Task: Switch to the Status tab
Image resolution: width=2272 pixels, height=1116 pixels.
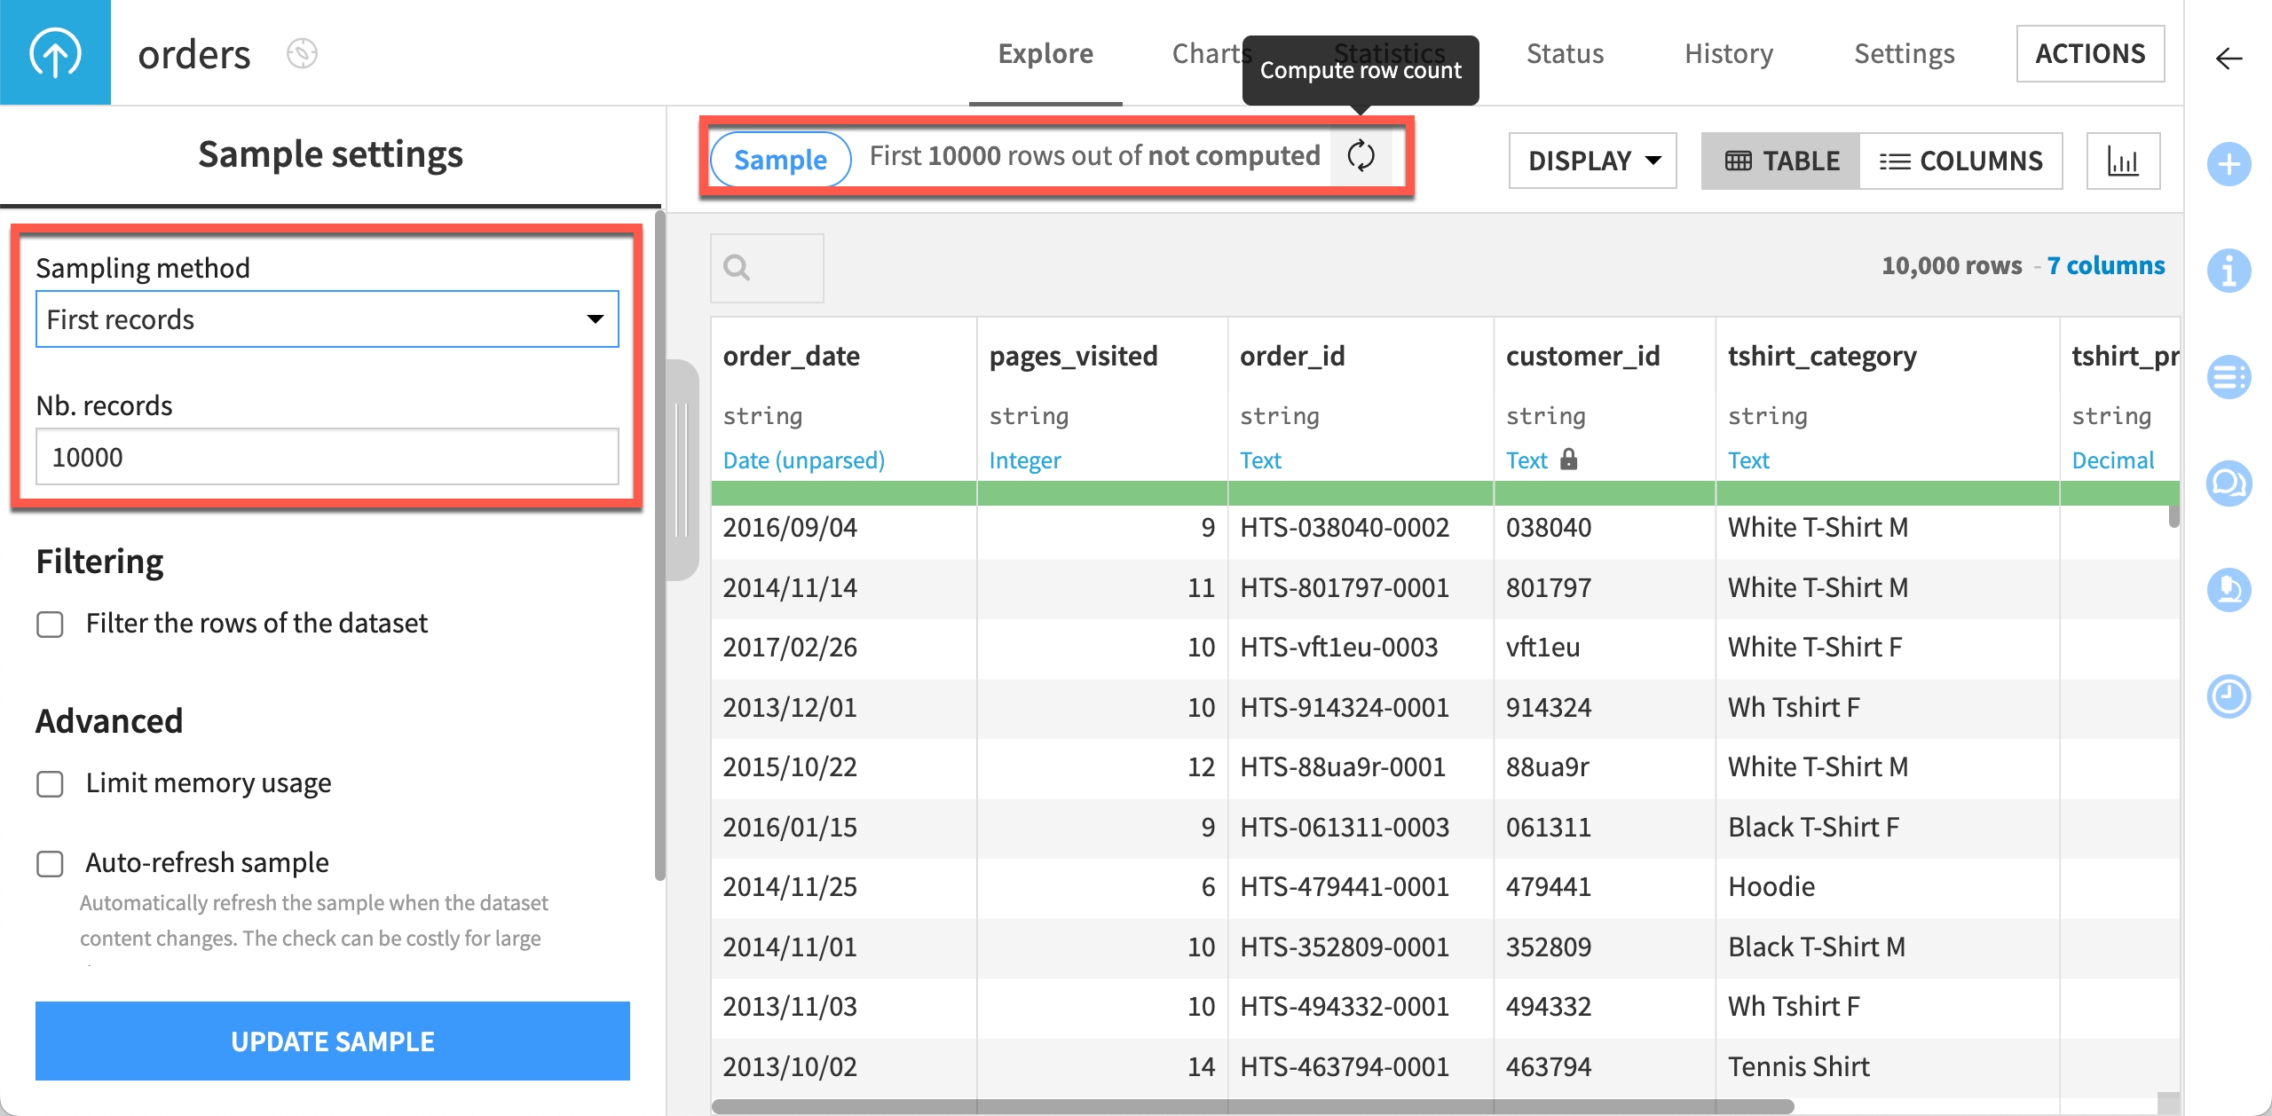Action: tap(1565, 53)
